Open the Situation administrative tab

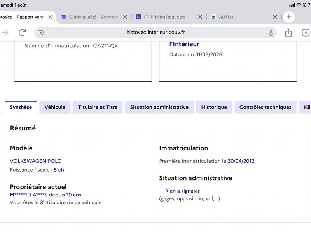(x=159, y=107)
